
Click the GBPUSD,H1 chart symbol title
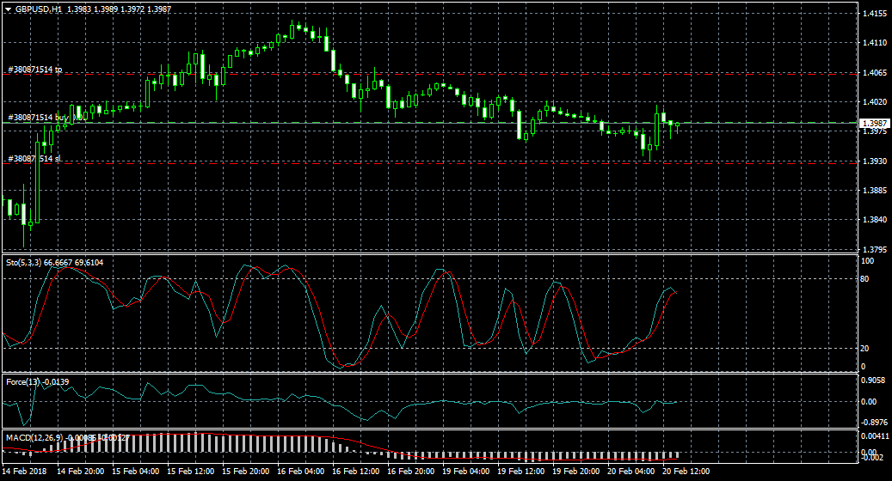tap(39, 8)
